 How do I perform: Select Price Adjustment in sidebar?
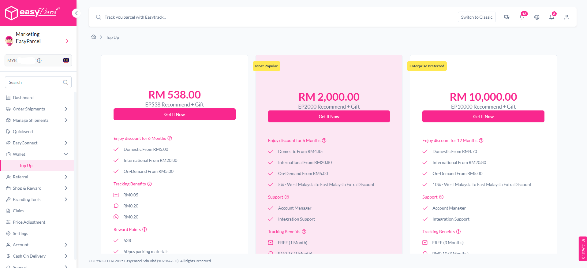pyautogui.click(x=29, y=222)
